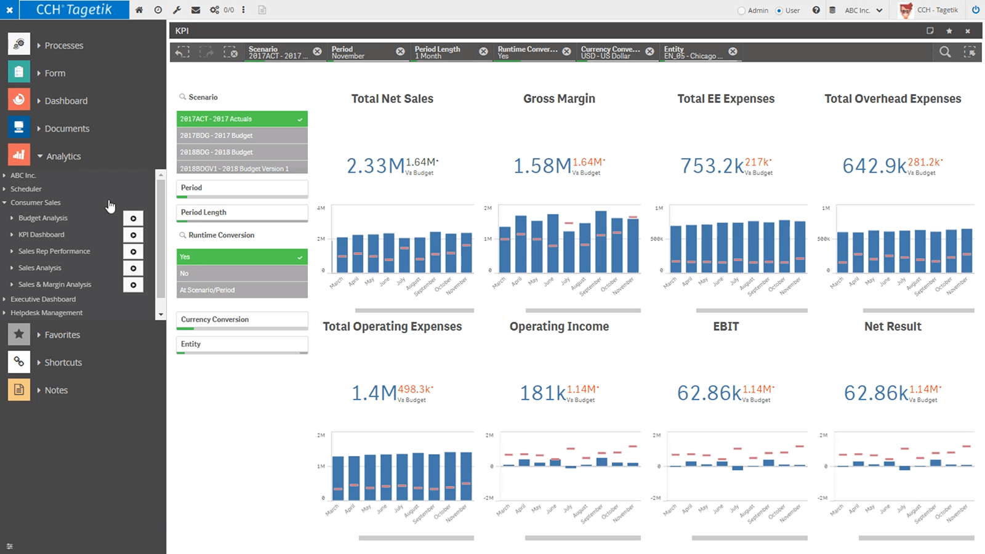This screenshot has width=985, height=554.
Task: Open the Currency Conversion filter pane
Action: tap(242, 320)
